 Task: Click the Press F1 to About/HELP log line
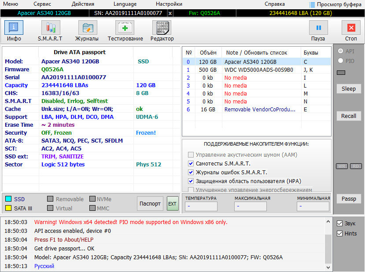point(64,240)
